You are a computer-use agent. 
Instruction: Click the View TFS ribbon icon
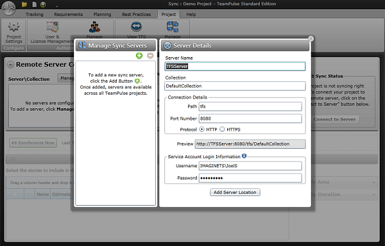(x=136, y=26)
